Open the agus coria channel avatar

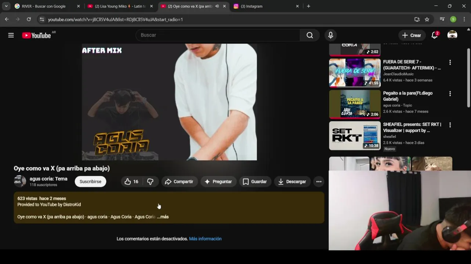tap(20, 181)
